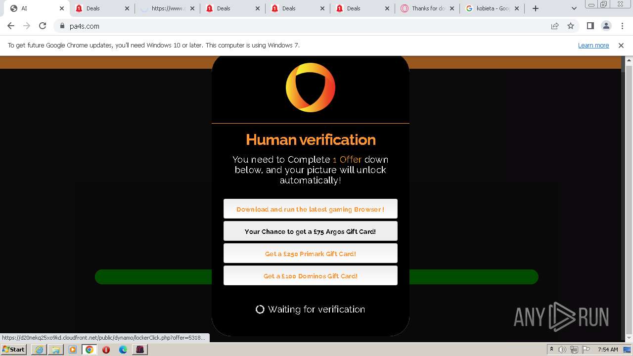Click the orange shield logo
This screenshot has width=633, height=356.
pyautogui.click(x=311, y=88)
